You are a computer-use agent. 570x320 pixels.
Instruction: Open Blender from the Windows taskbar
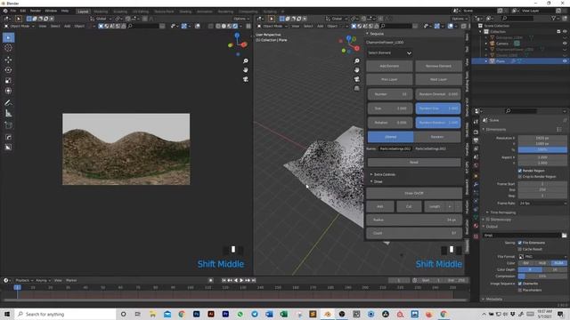click(x=327, y=314)
